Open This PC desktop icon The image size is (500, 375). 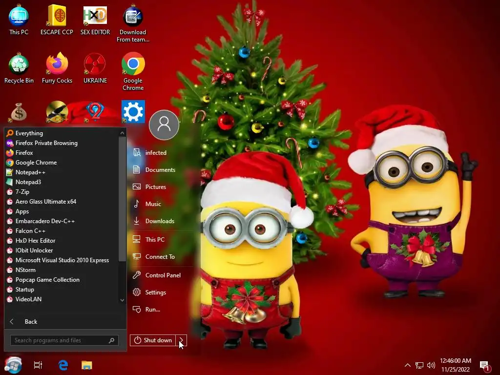click(19, 20)
